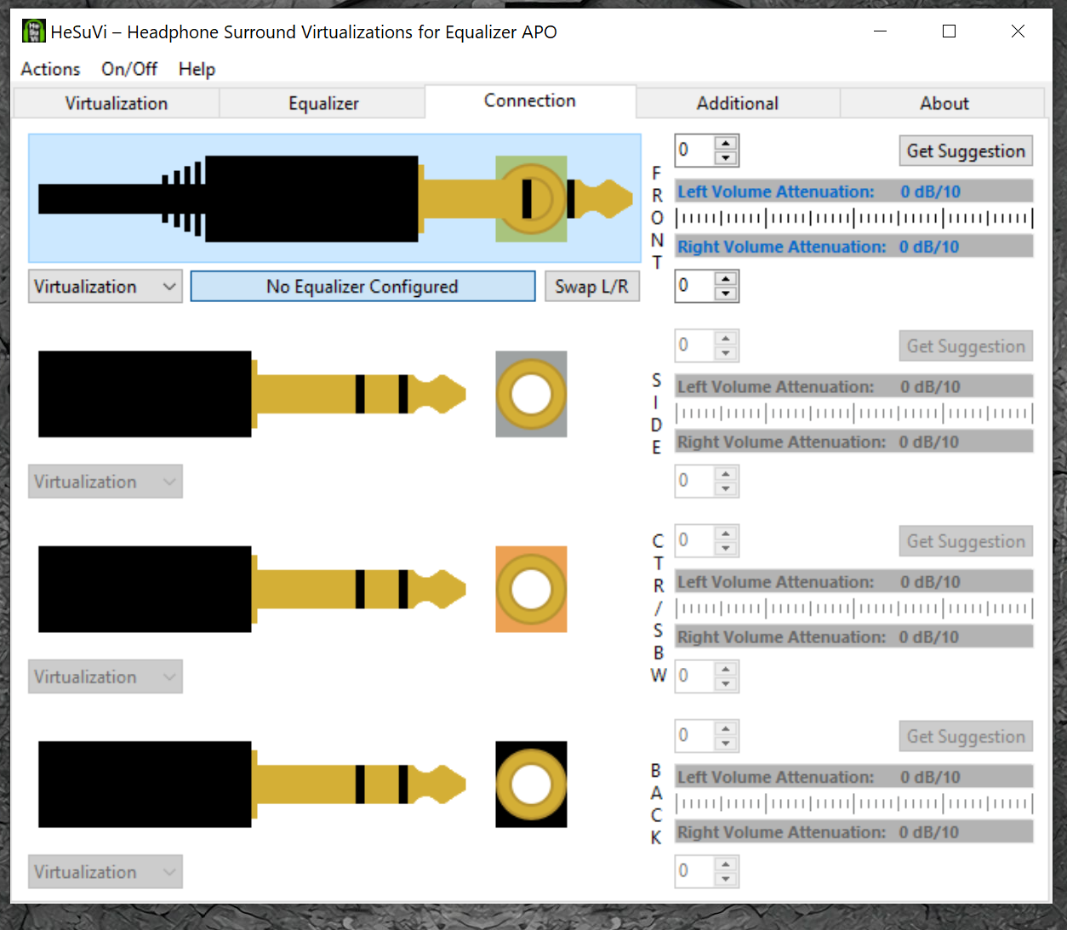This screenshot has height=930, width=1067.
Task: Click back right attenuation value field
Action: 695,871
